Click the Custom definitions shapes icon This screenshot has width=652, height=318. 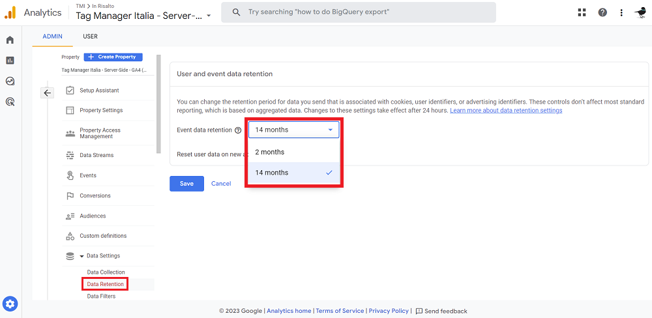tap(70, 236)
